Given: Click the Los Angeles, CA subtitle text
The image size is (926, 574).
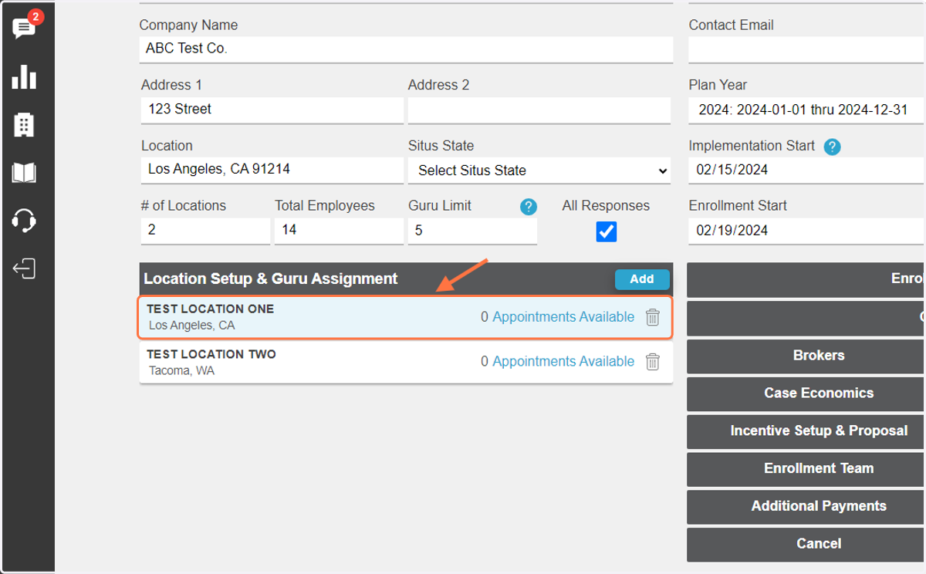Looking at the screenshot, I should tap(191, 326).
